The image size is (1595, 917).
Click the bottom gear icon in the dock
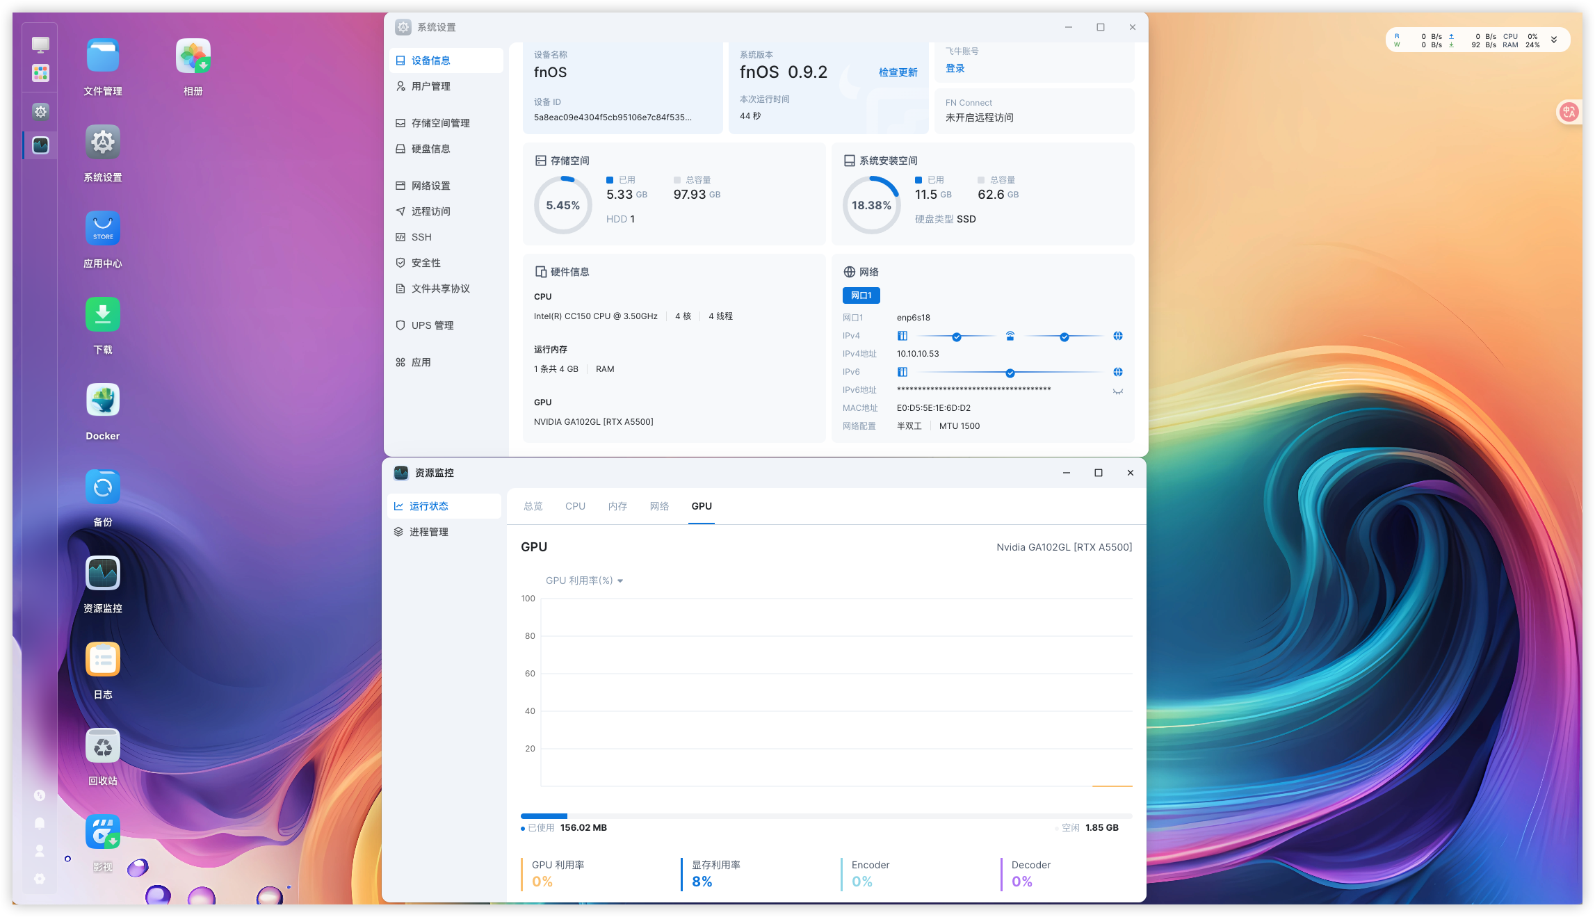pyautogui.click(x=40, y=879)
